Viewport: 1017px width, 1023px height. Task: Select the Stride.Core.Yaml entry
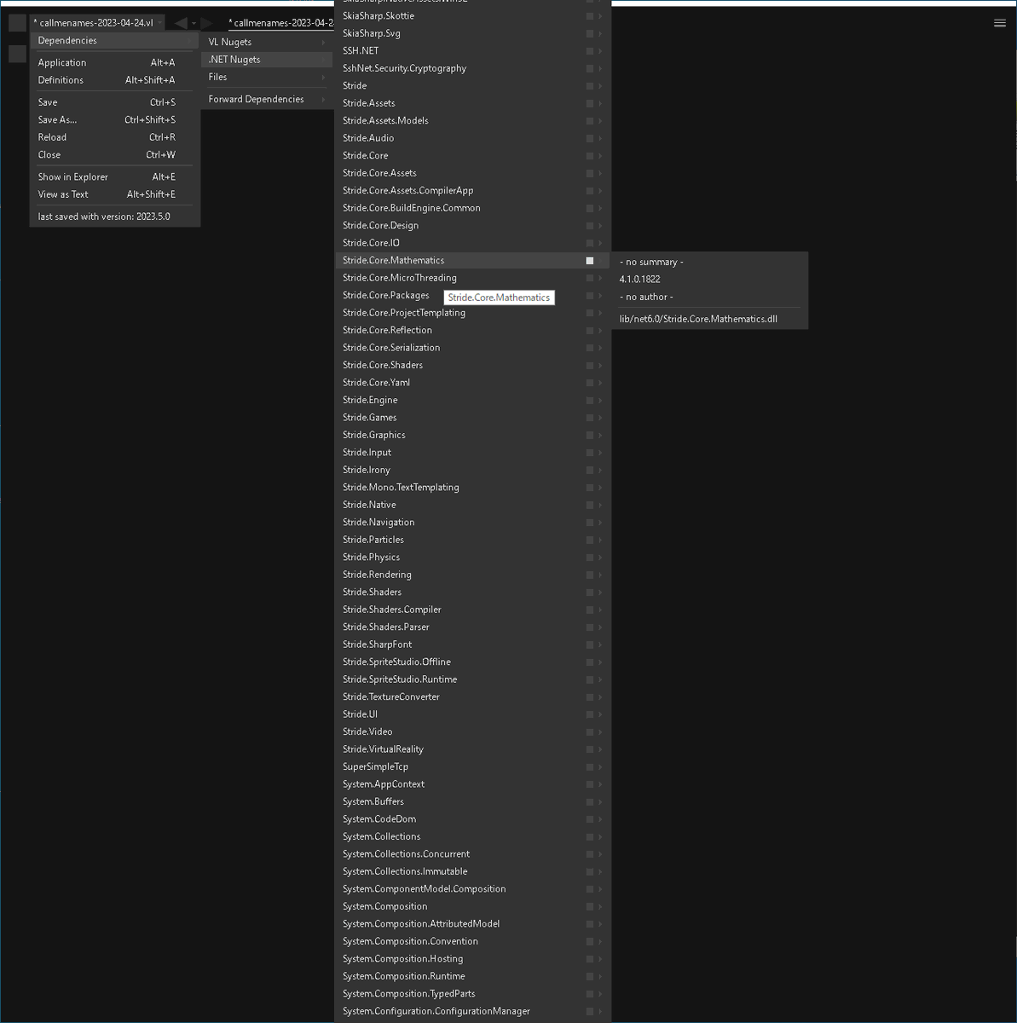(x=473, y=383)
